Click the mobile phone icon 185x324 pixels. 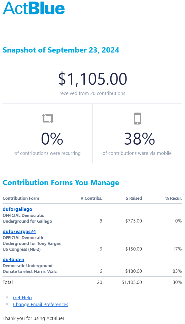pos(137,118)
